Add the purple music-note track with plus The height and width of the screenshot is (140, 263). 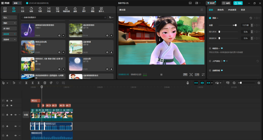click(64, 35)
